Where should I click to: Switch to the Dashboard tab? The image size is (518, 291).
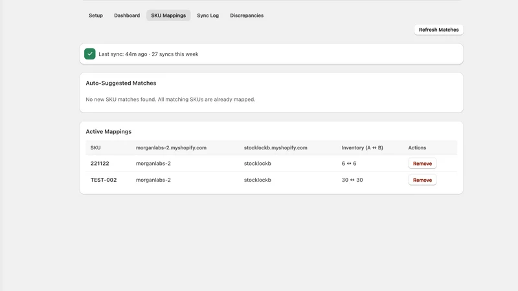tap(127, 16)
